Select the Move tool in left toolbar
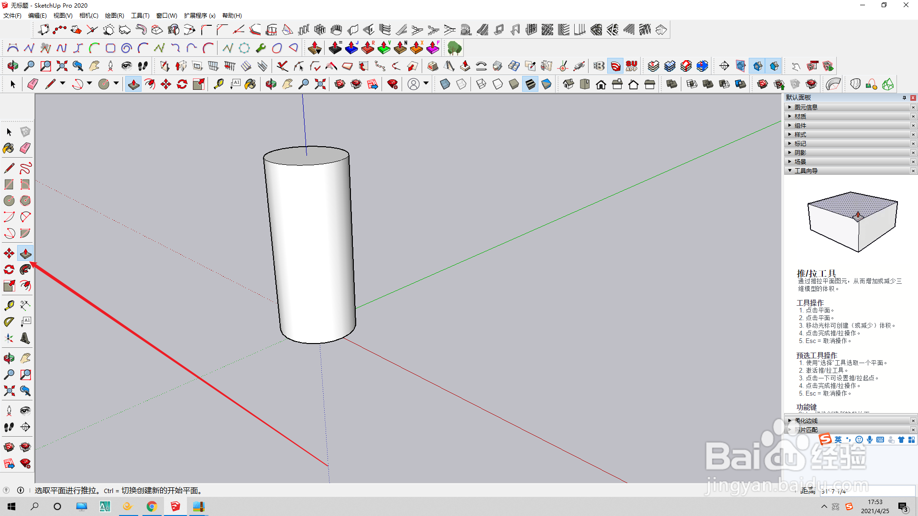 (x=9, y=253)
